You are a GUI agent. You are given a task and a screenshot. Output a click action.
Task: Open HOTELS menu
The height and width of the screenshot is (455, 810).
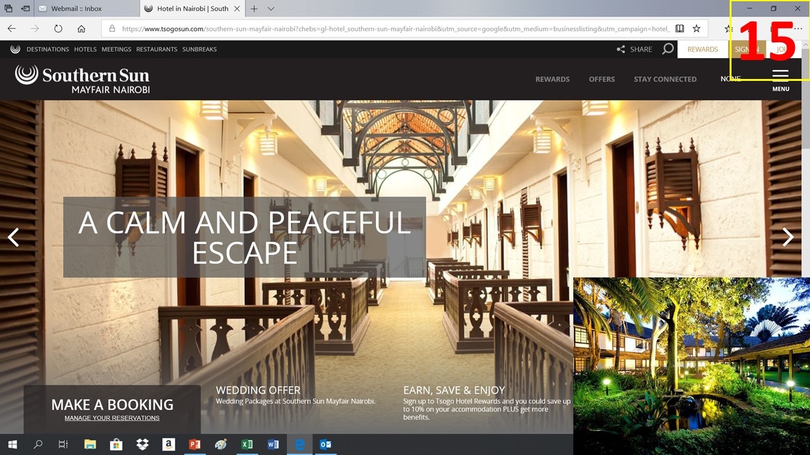click(x=85, y=49)
